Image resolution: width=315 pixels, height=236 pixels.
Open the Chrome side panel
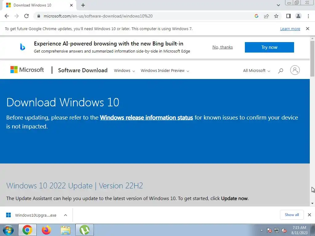289,16
